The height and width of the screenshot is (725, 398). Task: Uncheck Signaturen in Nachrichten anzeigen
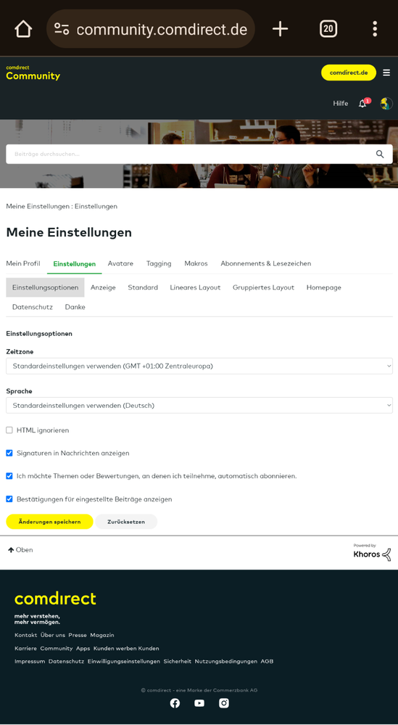click(9, 453)
